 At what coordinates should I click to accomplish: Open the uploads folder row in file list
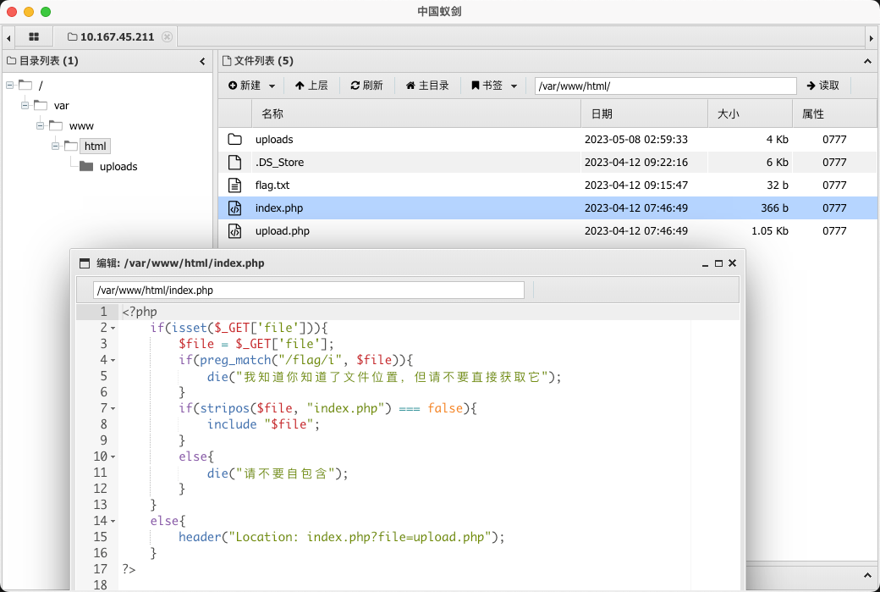(274, 139)
